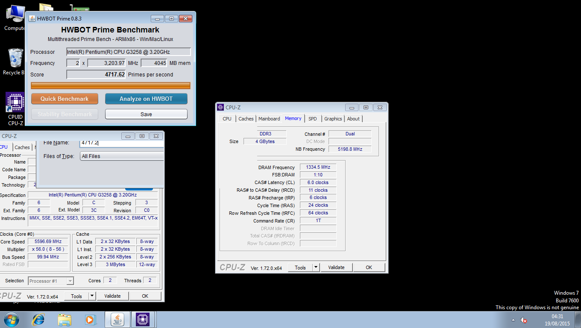The image size is (581, 328).
Task: Click the Cycle Time tRAS value 24 clocks
Action: pos(318,205)
